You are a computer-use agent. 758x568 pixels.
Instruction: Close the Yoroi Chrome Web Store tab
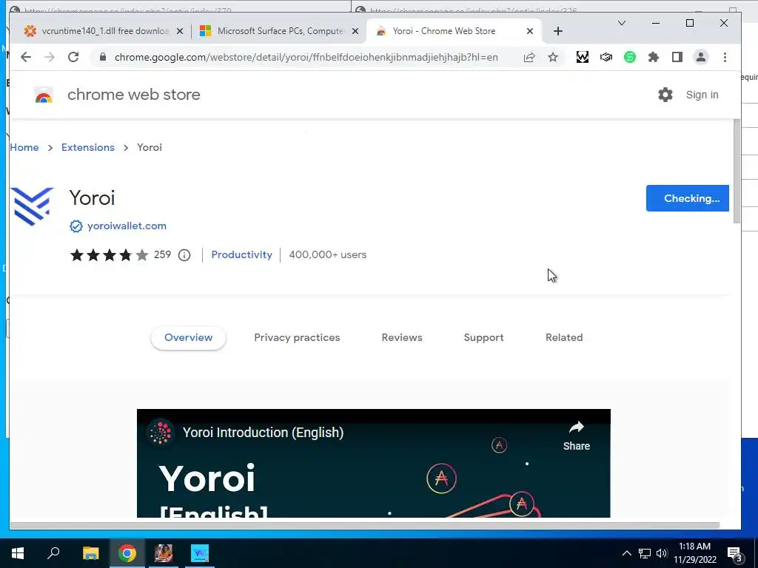[530, 31]
